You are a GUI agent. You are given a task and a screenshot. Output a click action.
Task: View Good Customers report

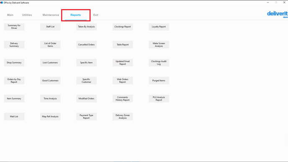pos(50,81)
